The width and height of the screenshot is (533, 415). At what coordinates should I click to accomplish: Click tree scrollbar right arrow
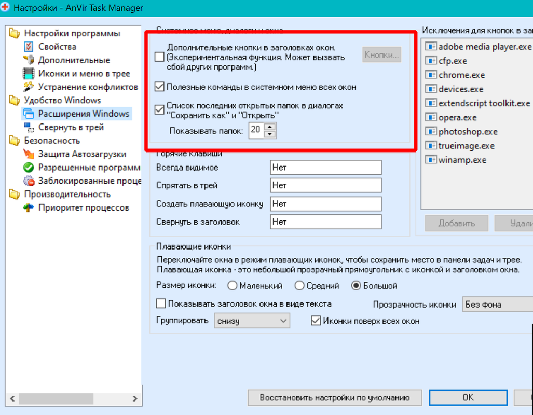pos(135,399)
